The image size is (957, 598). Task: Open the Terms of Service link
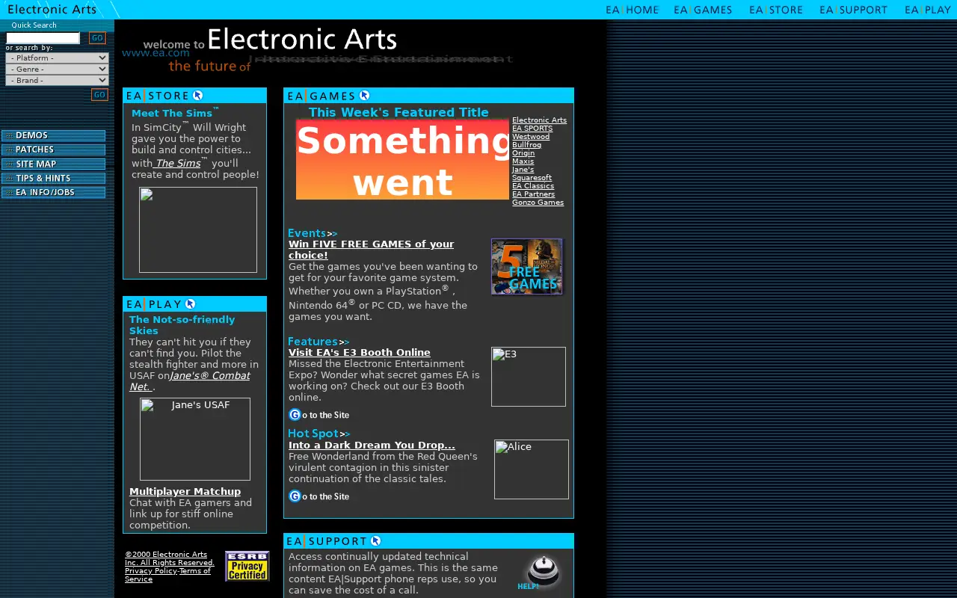coord(167,575)
